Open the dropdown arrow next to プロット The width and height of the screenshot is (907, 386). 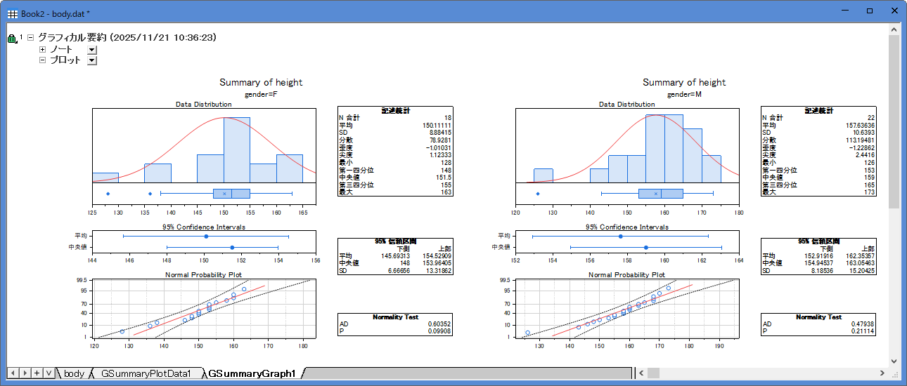pyautogui.click(x=91, y=60)
